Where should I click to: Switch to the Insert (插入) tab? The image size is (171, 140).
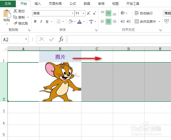pos(38,4)
